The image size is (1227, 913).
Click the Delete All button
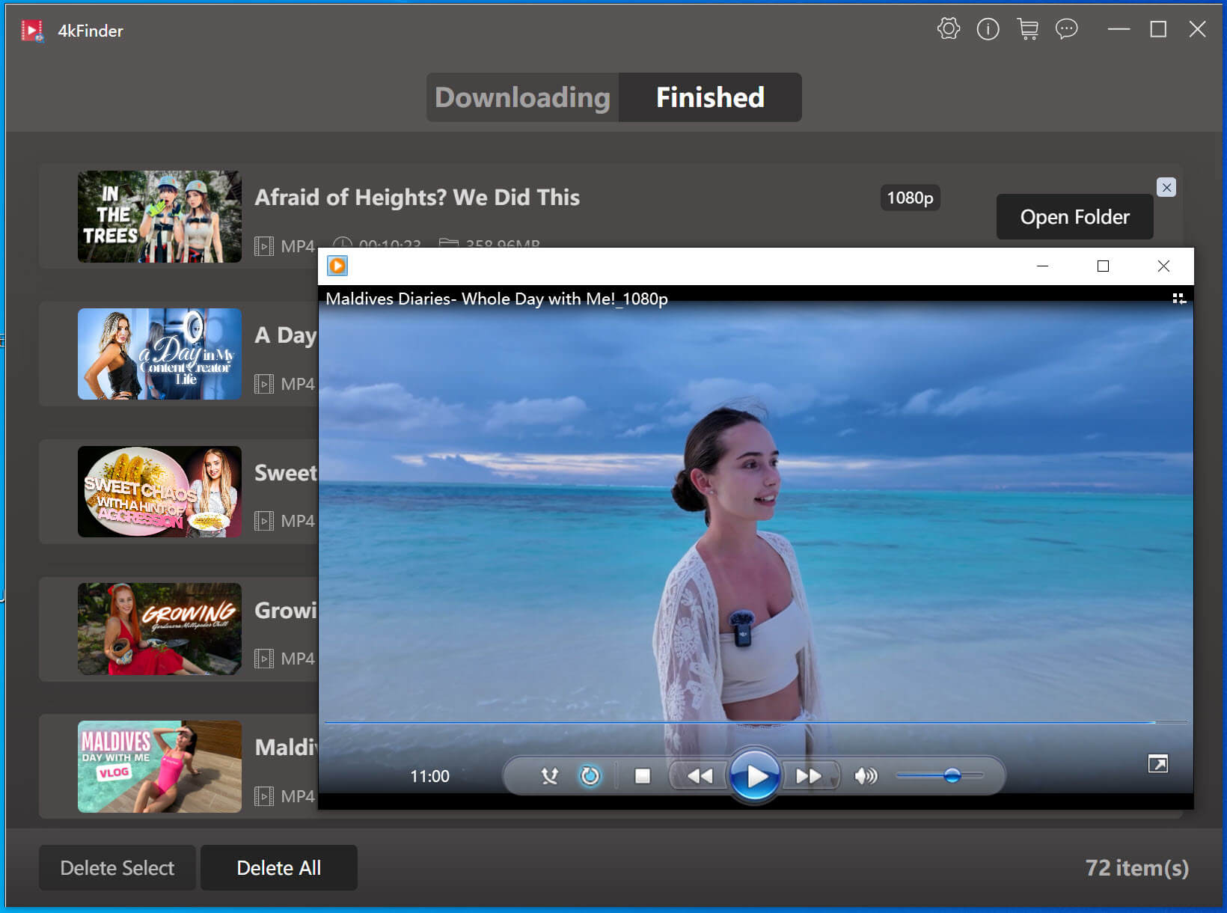[x=278, y=868]
